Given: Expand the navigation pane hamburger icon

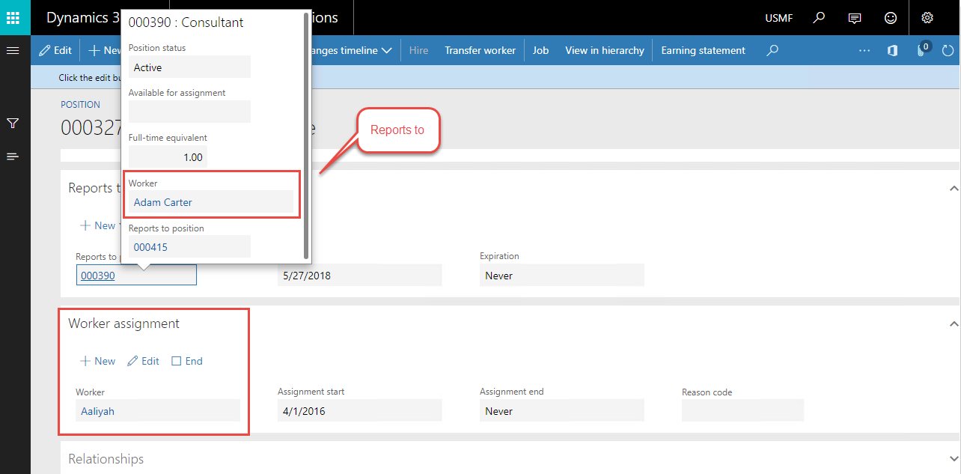Looking at the screenshot, I should pos(12,50).
